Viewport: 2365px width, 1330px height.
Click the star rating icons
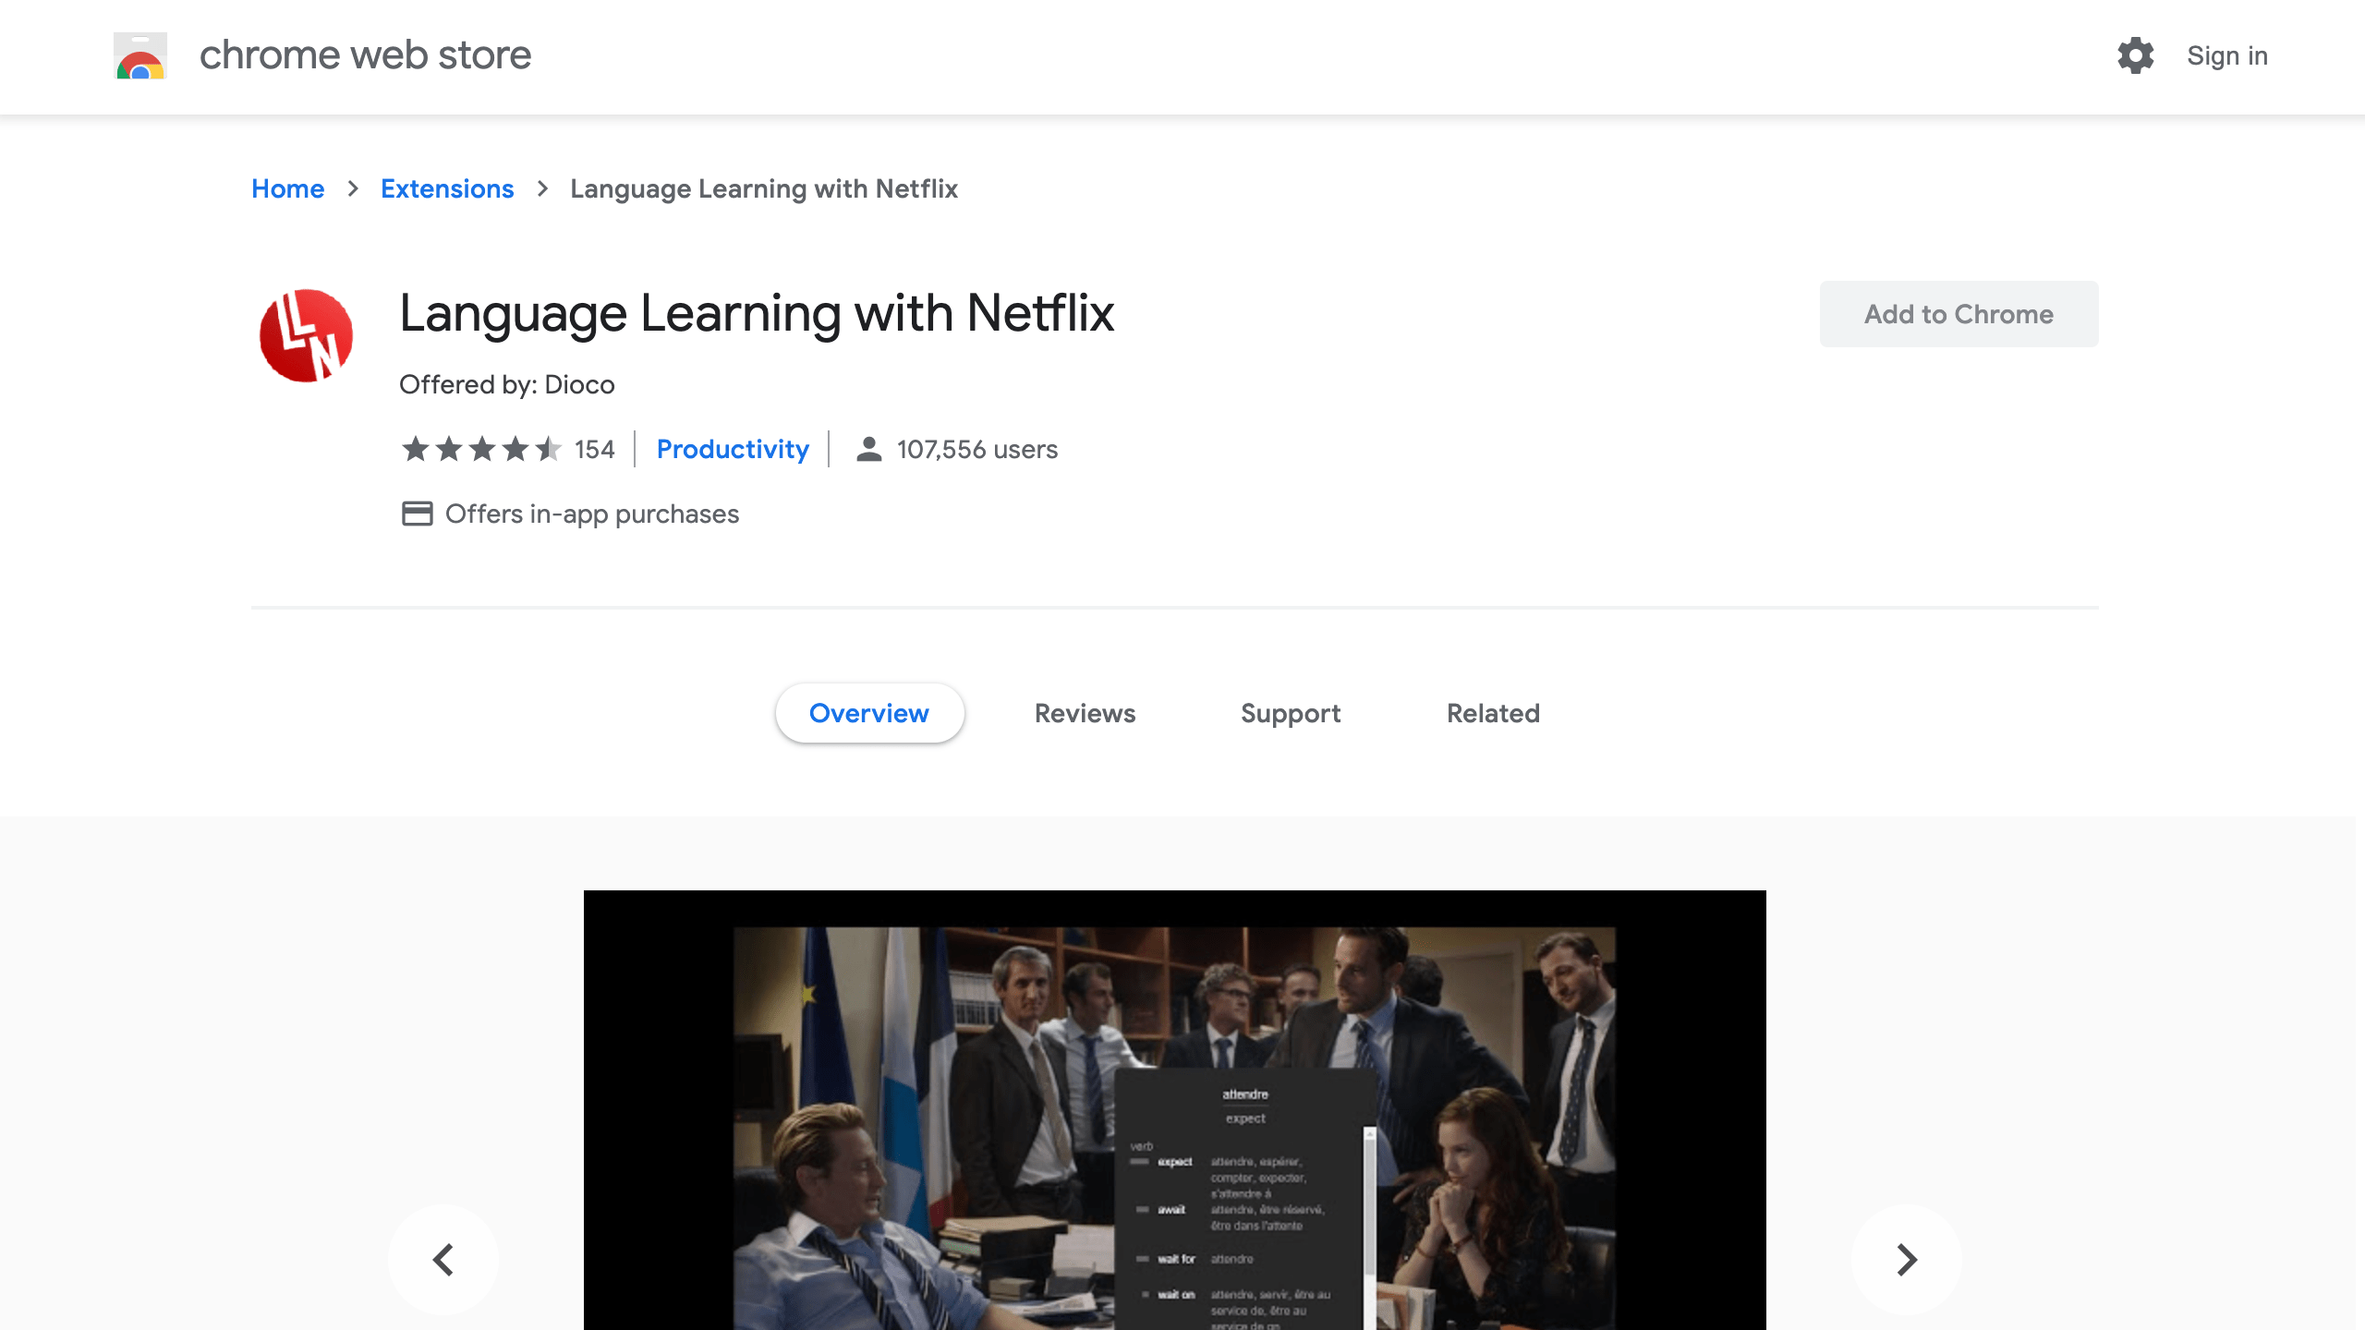point(481,449)
